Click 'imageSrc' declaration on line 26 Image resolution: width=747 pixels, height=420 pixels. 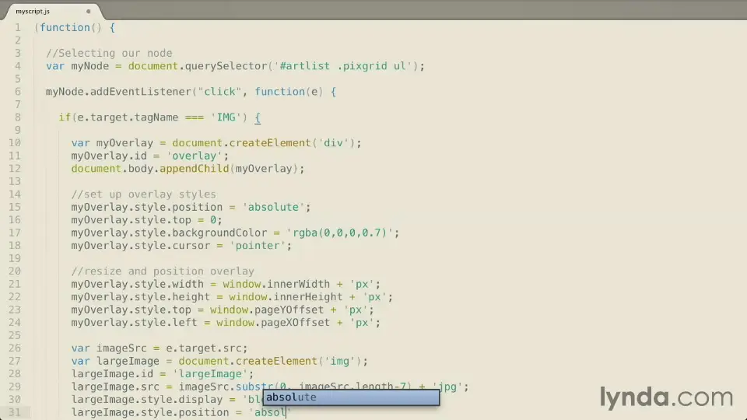(x=121, y=348)
